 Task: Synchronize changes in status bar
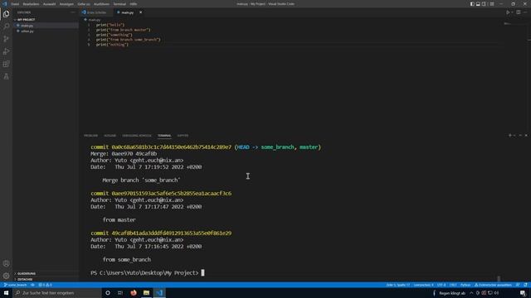(x=32, y=285)
